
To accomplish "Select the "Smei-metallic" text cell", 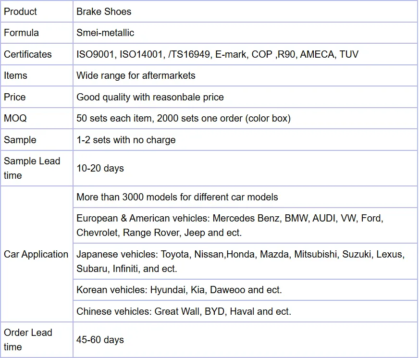I will 105,33.
